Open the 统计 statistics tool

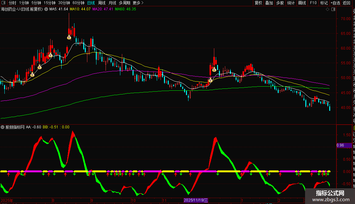click(291, 3)
